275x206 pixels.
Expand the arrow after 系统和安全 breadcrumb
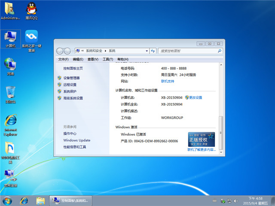point(106,51)
